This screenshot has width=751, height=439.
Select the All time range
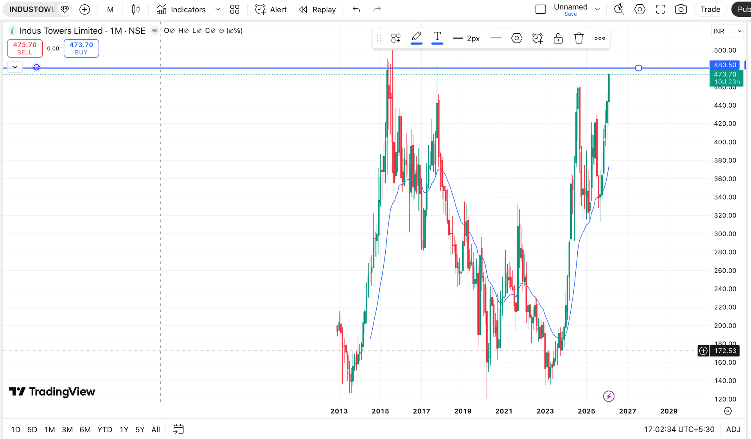click(156, 430)
